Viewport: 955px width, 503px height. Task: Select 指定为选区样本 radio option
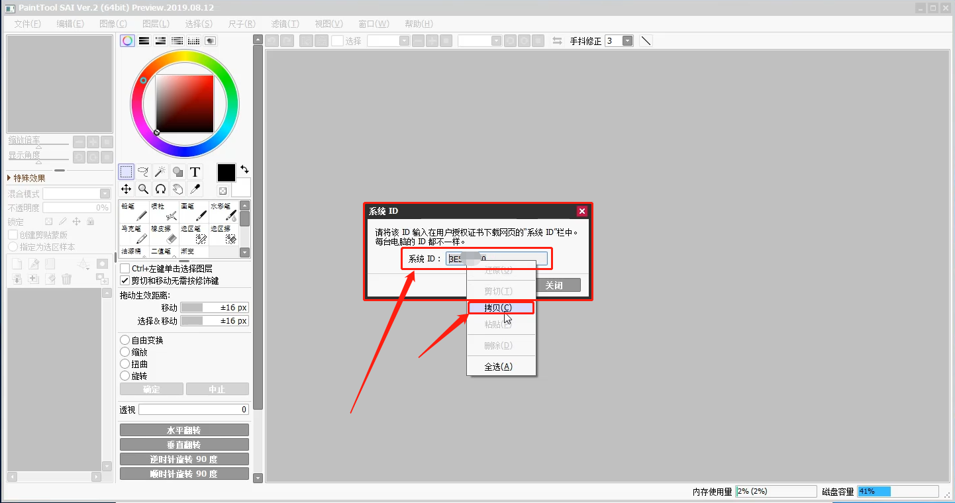pyautogui.click(x=13, y=247)
